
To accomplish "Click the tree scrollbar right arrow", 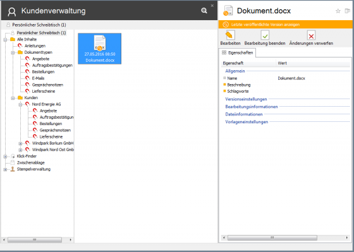I will 70,239.
